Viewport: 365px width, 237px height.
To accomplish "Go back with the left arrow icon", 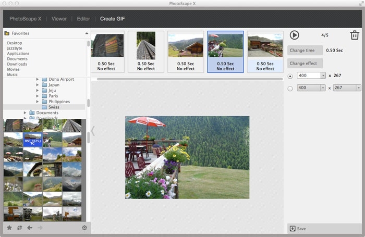I will [30, 228].
